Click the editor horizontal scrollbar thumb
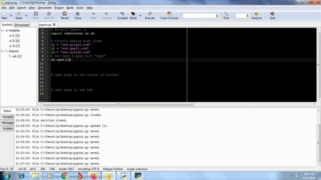The width and height of the screenshot is (321, 180). pos(118,104)
